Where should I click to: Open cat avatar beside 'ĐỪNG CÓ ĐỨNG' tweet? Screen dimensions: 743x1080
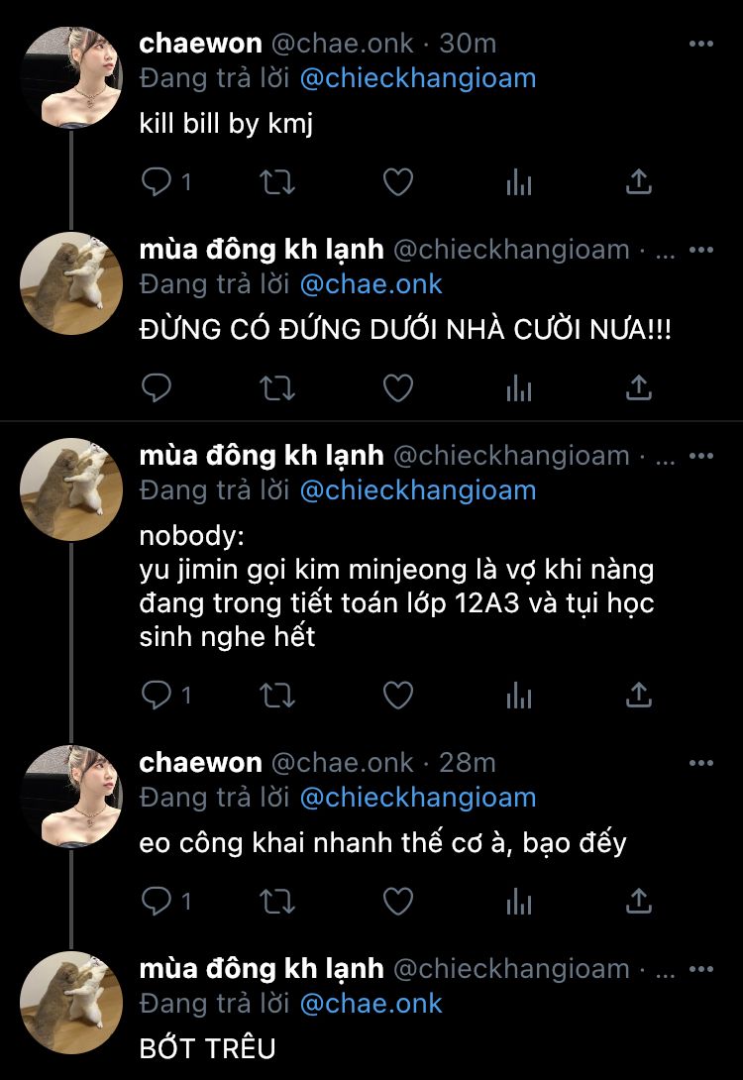[71, 283]
